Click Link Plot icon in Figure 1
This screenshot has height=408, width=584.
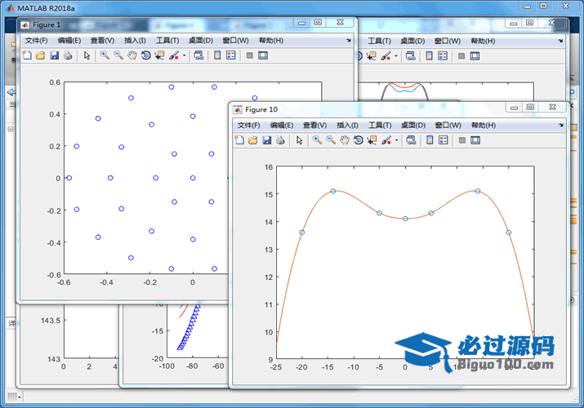point(199,55)
